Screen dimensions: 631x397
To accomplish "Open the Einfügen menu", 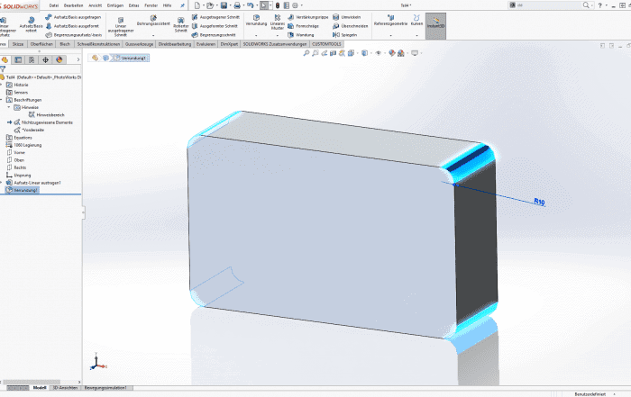I will point(115,5).
